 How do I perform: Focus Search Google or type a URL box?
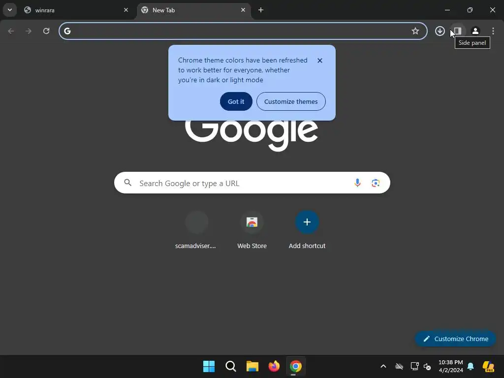pos(252,183)
